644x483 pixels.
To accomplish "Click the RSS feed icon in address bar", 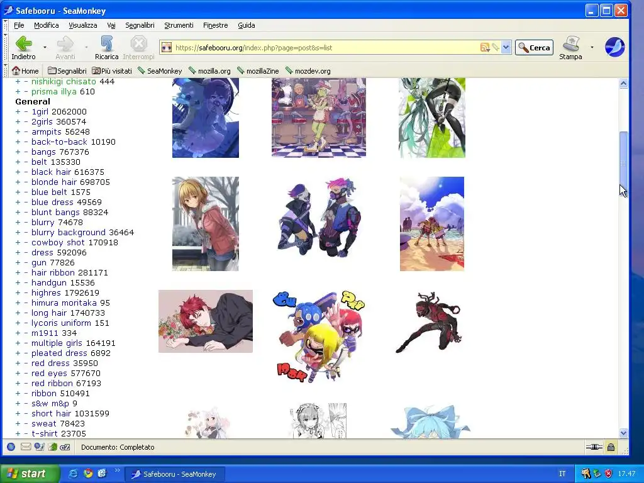I will [x=485, y=48].
